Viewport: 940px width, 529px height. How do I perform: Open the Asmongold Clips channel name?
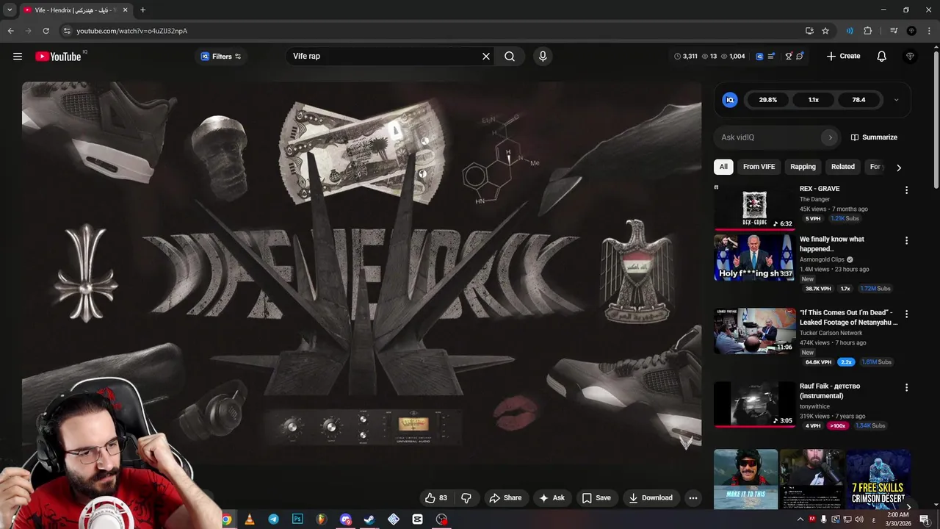pyautogui.click(x=822, y=259)
